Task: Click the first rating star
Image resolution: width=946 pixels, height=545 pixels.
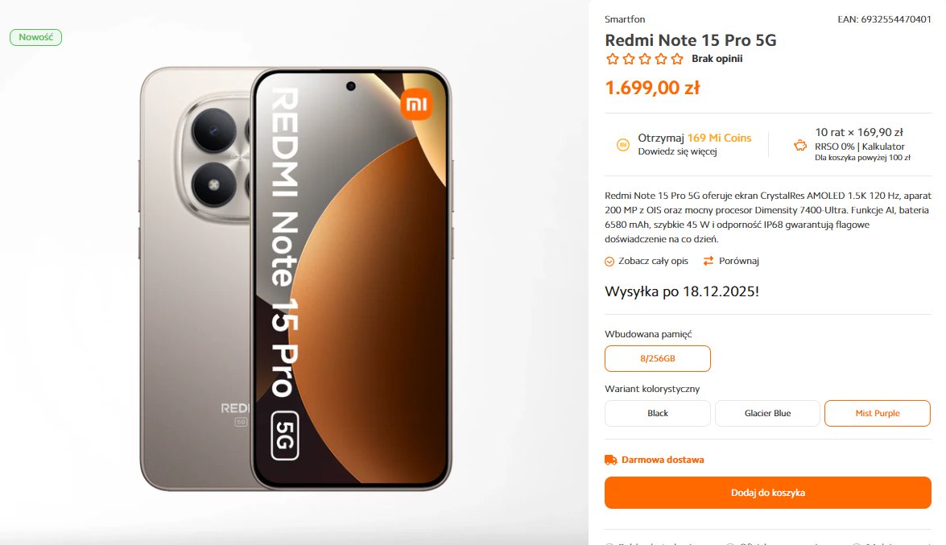Action: pyautogui.click(x=613, y=59)
